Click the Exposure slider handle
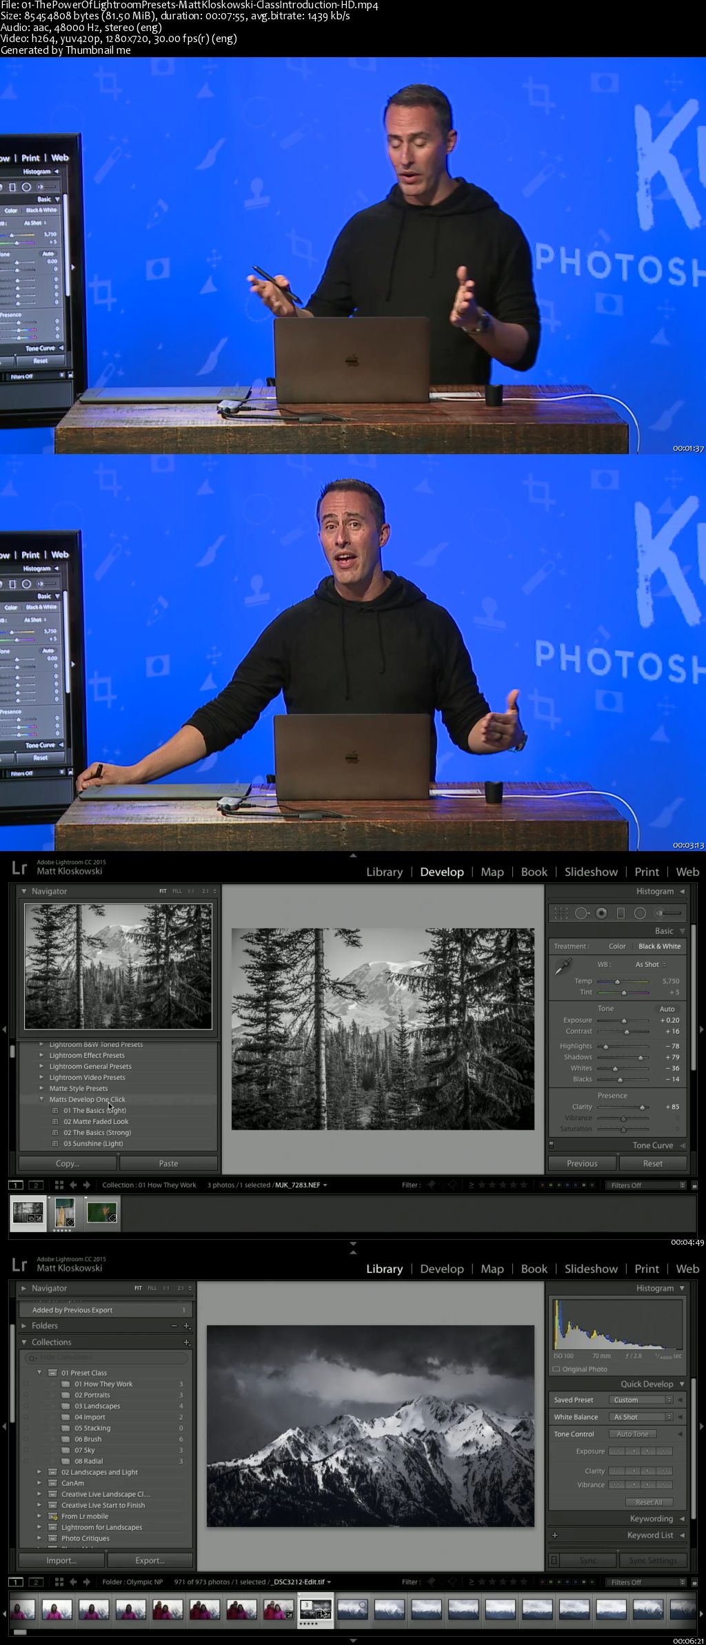Image resolution: width=706 pixels, height=1645 pixels. (624, 1021)
